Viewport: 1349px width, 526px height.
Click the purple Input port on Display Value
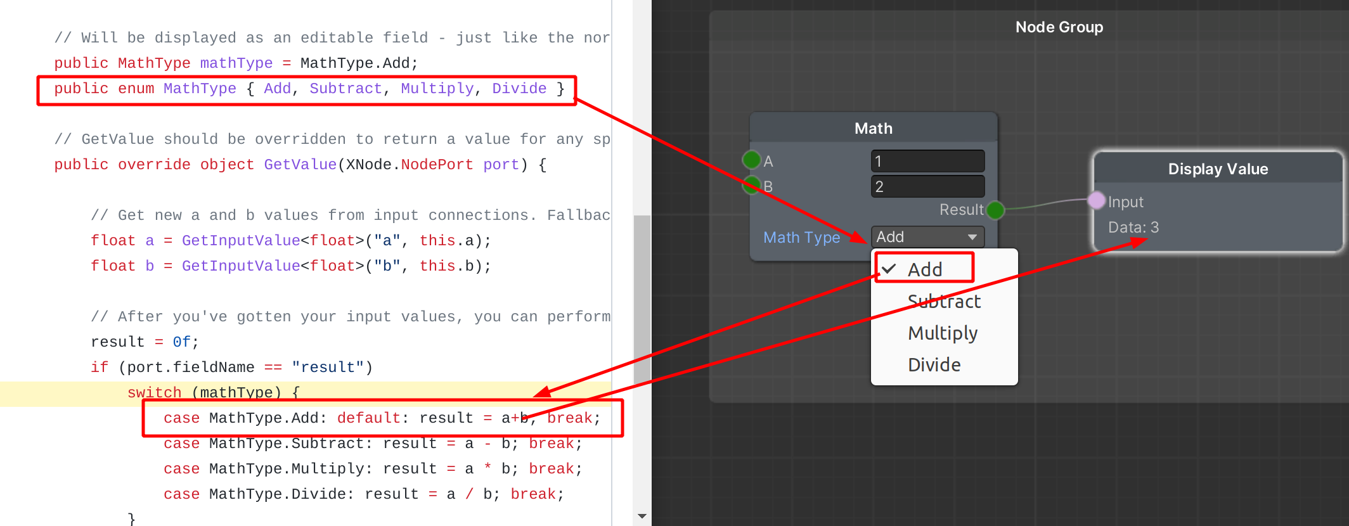[1096, 201]
